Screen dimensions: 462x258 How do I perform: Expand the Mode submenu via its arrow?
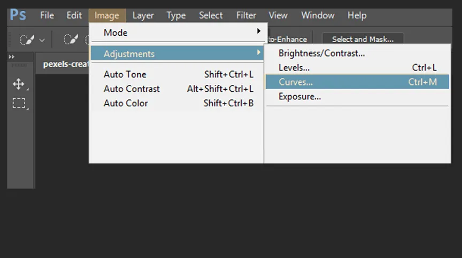click(258, 31)
